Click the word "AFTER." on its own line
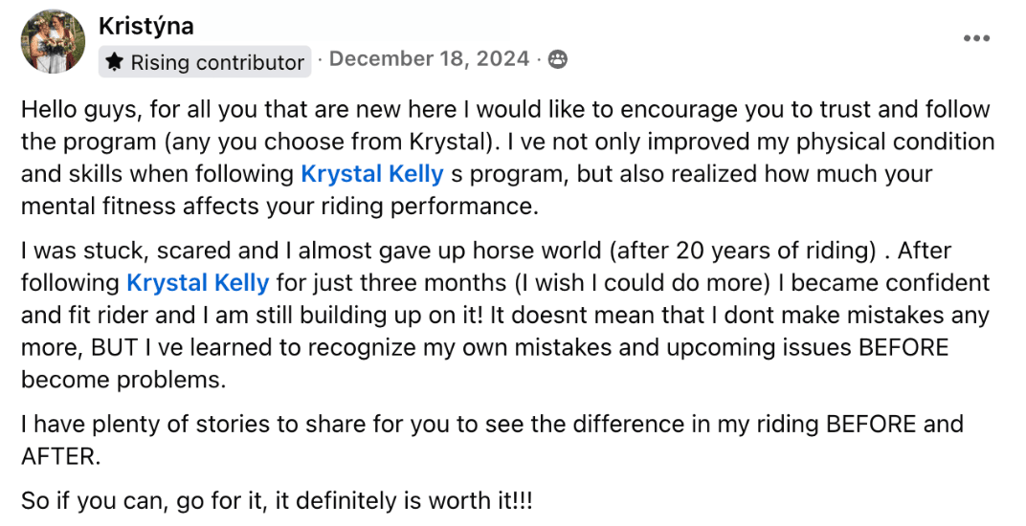 click(x=59, y=456)
